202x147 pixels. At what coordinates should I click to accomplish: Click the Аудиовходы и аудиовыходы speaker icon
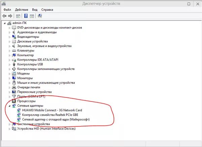point(14,32)
